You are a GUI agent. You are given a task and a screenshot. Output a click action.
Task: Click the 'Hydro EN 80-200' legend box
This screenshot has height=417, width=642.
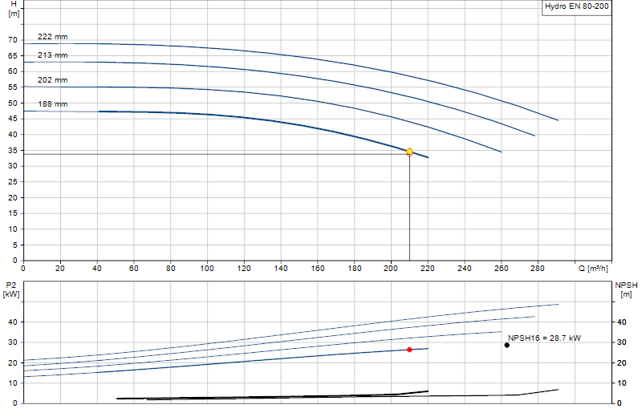coord(576,7)
